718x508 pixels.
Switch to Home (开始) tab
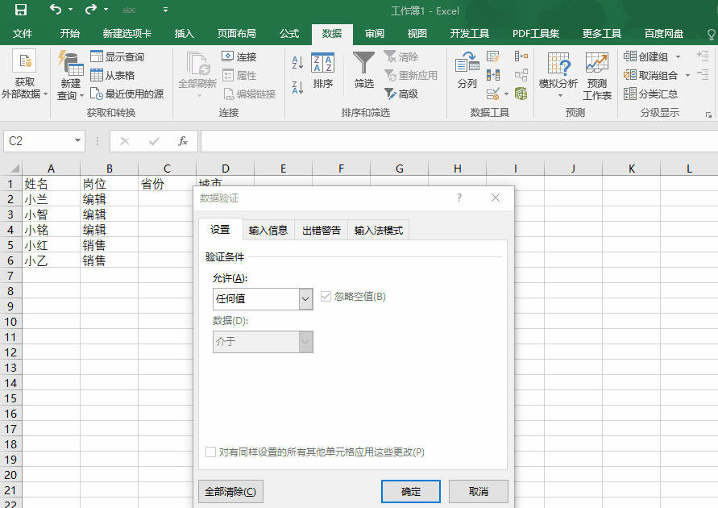pos(69,33)
